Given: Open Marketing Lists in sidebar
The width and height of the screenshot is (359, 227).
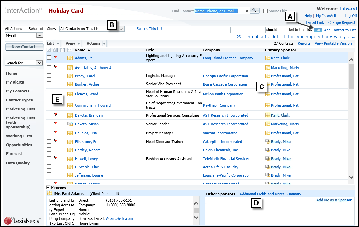Looking at the screenshot, I should (20, 109).
